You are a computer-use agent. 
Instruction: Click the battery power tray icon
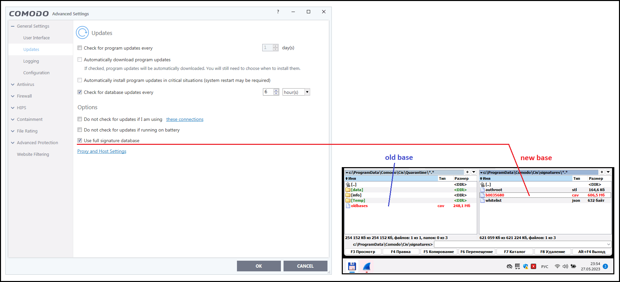(x=573, y=266)
